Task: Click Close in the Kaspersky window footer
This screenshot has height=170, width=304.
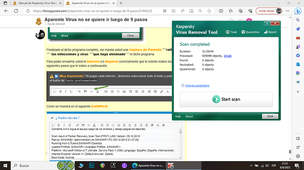Action: (x=270, y=116)
